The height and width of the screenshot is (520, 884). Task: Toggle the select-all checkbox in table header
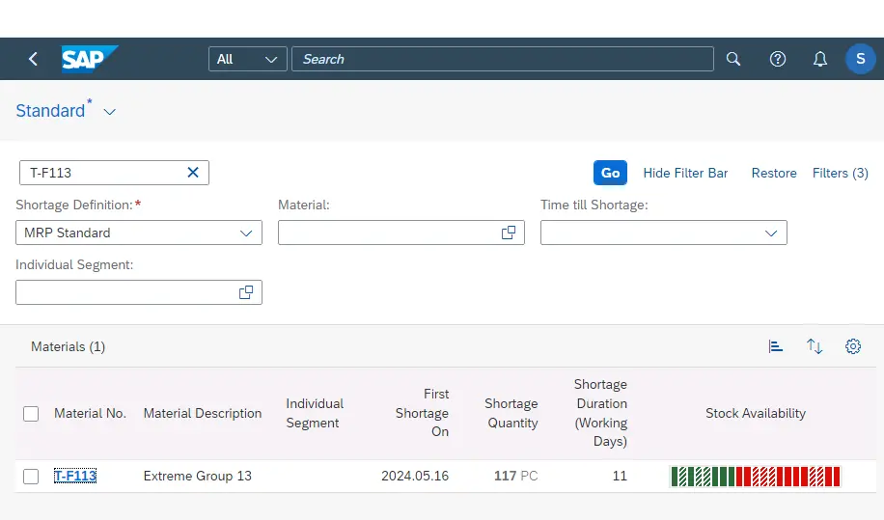point(31,414)
